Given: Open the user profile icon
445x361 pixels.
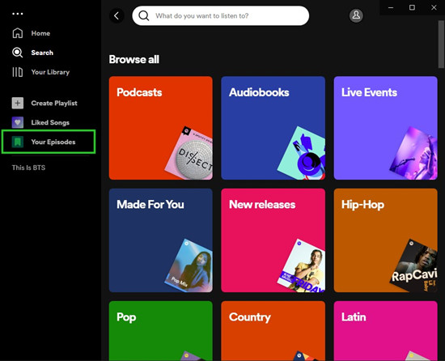Looking at the screenshot, I should click(x=356, y=15).
